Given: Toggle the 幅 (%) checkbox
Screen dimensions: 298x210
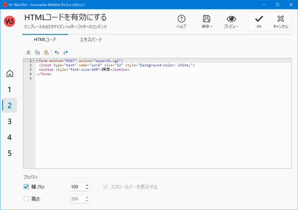Looking at the screenshot, I should [x=26, y=187].
